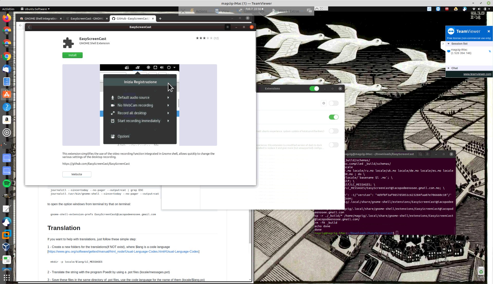493x284 pixels.
Task: Click the Google Drive tray icon
Action: click(x=456, y=9)
